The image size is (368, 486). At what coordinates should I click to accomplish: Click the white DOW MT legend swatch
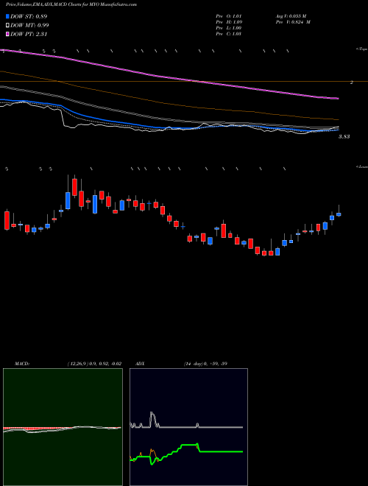tap(8, 26)
